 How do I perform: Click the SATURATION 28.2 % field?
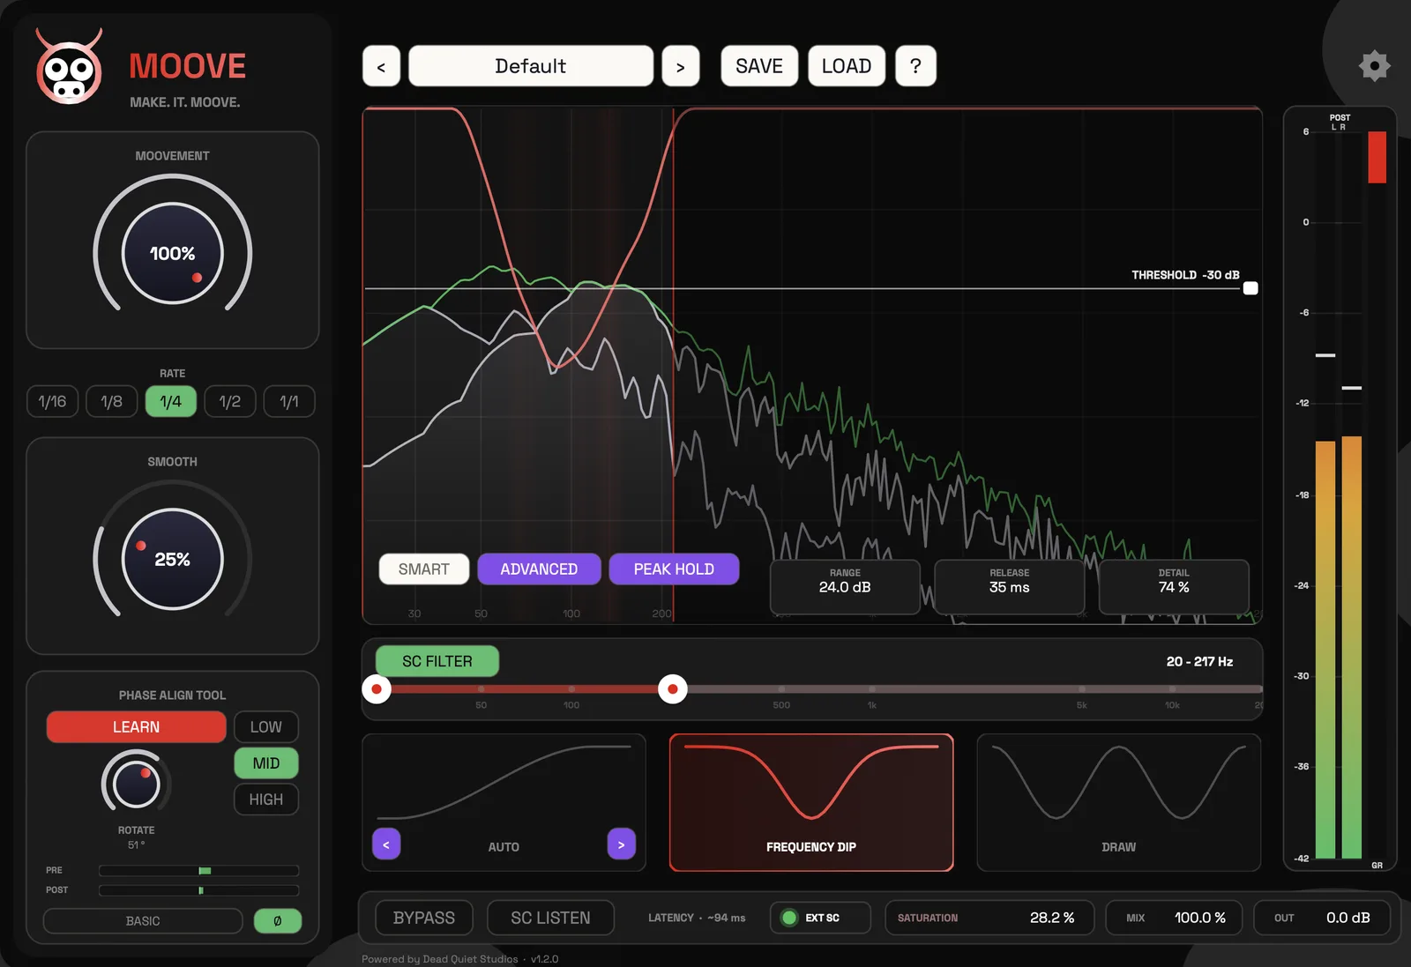(989, 918)
